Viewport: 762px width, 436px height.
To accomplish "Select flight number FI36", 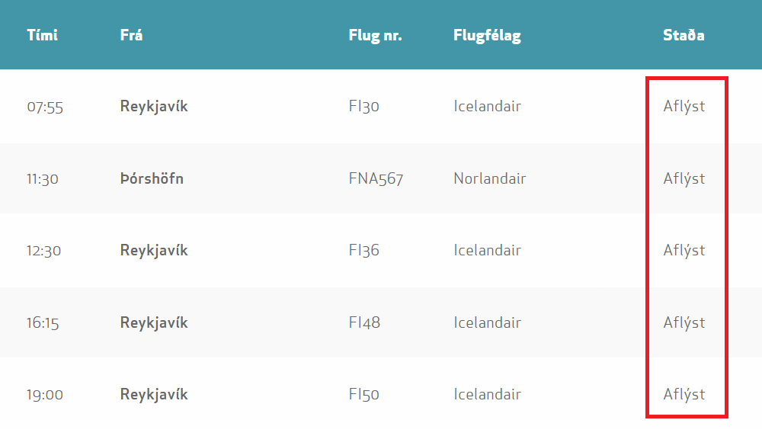I will click(x=363, y=250).
